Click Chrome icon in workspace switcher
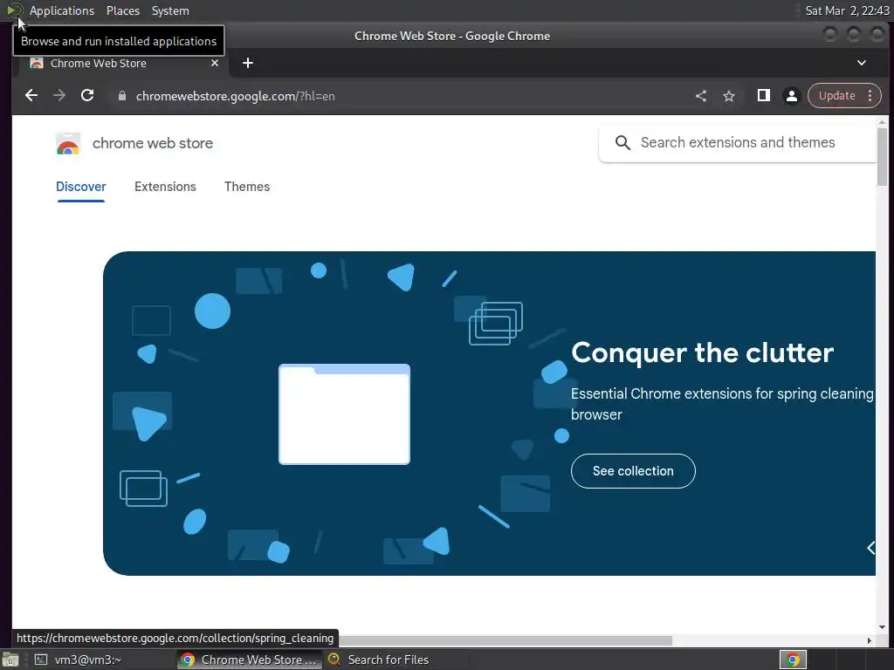 click(793, 660)
